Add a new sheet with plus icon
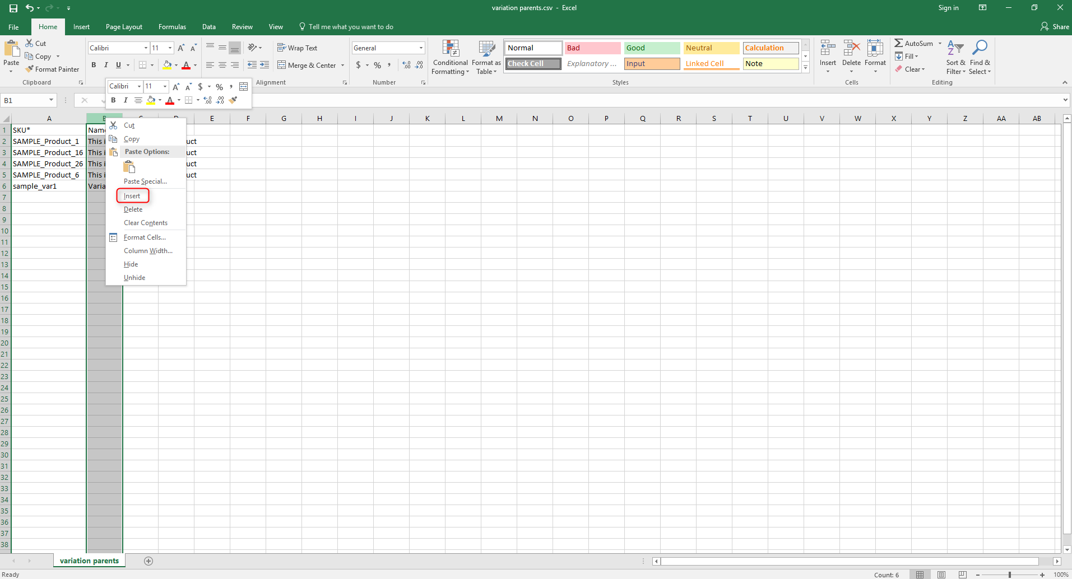This screenshot has width=1072, height=579. (x=148, y=561)
